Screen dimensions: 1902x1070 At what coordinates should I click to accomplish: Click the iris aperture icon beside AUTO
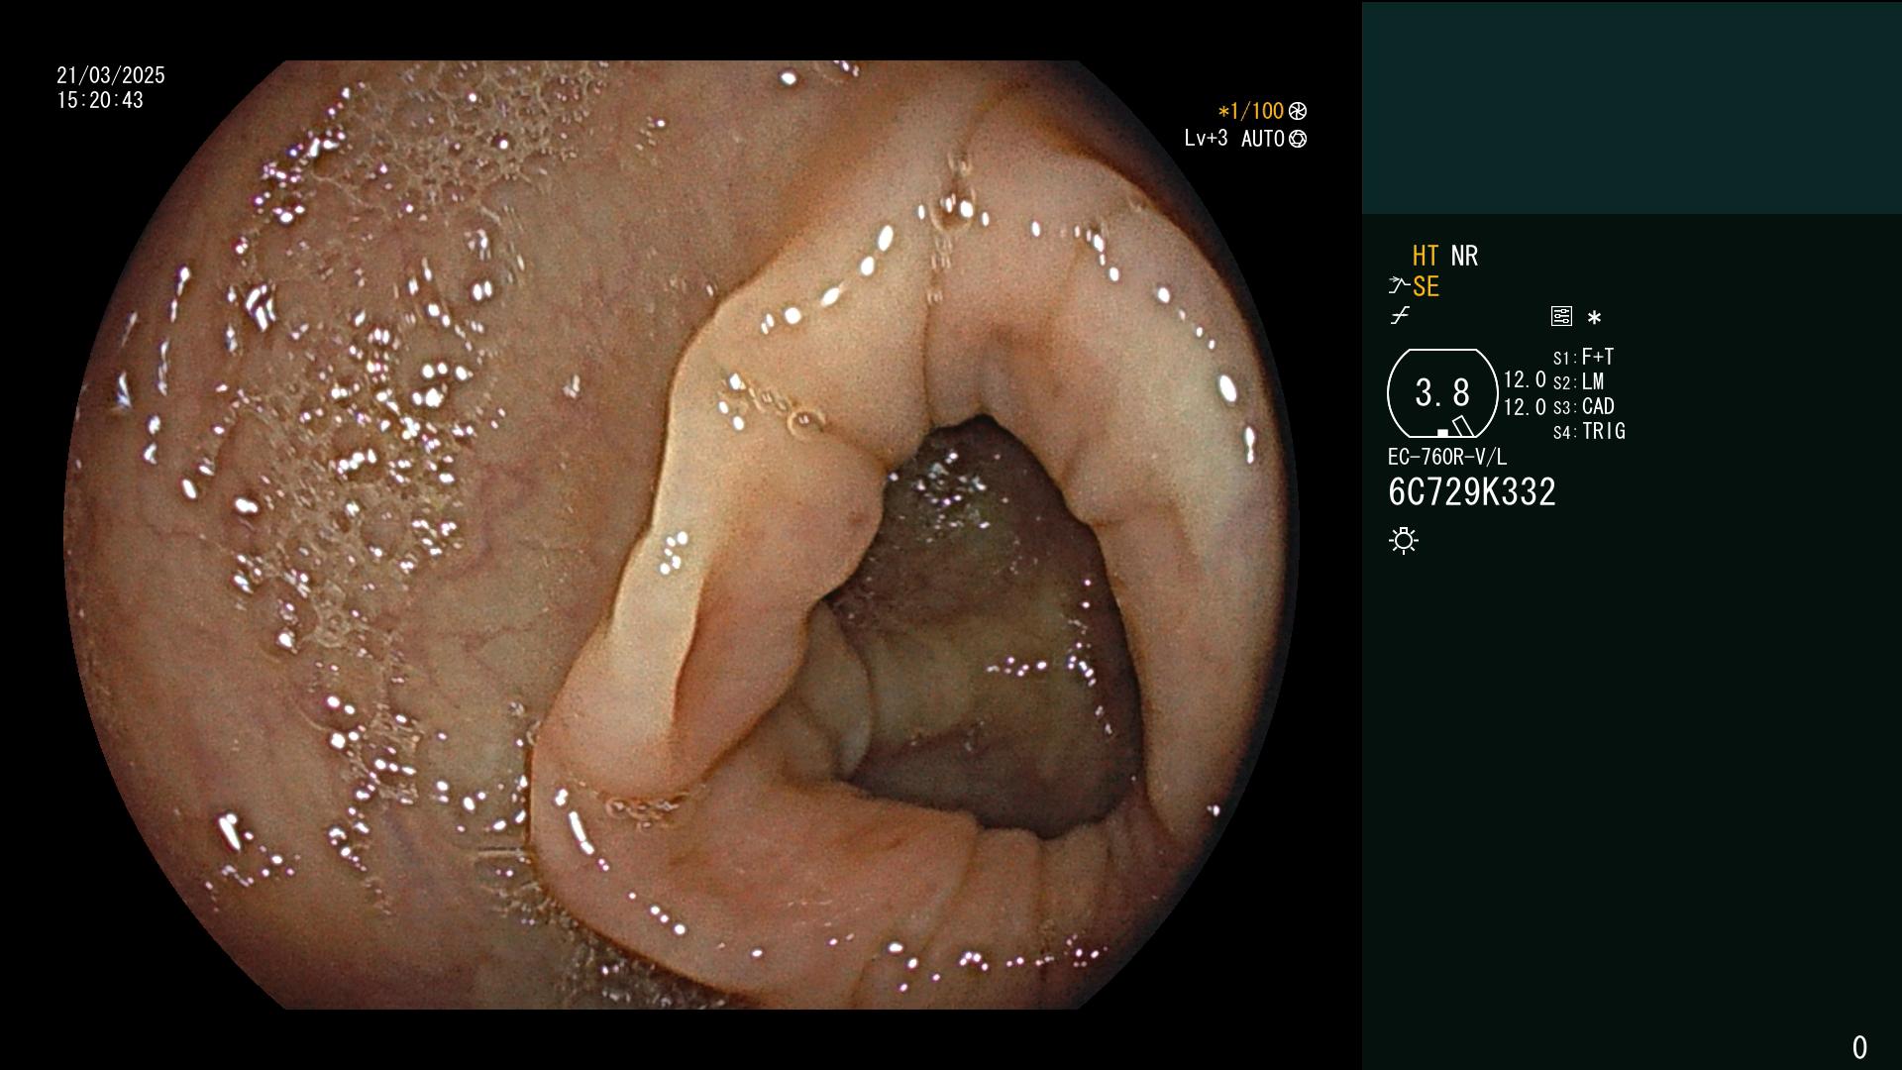[1298, 139]
